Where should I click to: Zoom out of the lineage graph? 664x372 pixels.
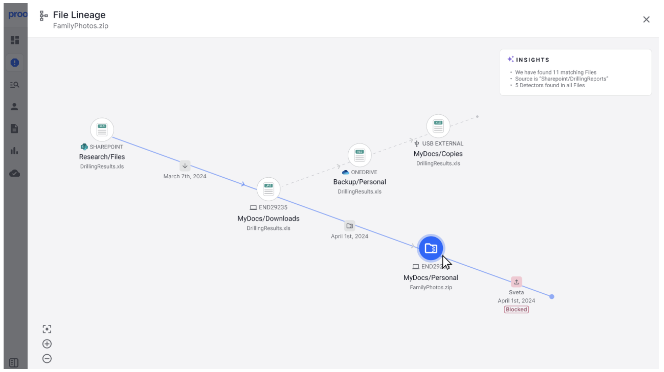[x=47, y=359]
